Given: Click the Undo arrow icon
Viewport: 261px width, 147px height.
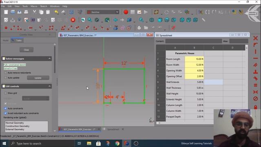Looking at the screenshot, I should point(56,12).
